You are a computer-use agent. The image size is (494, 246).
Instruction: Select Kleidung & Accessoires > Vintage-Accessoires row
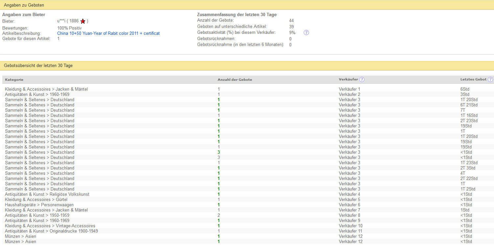point(50,226)
